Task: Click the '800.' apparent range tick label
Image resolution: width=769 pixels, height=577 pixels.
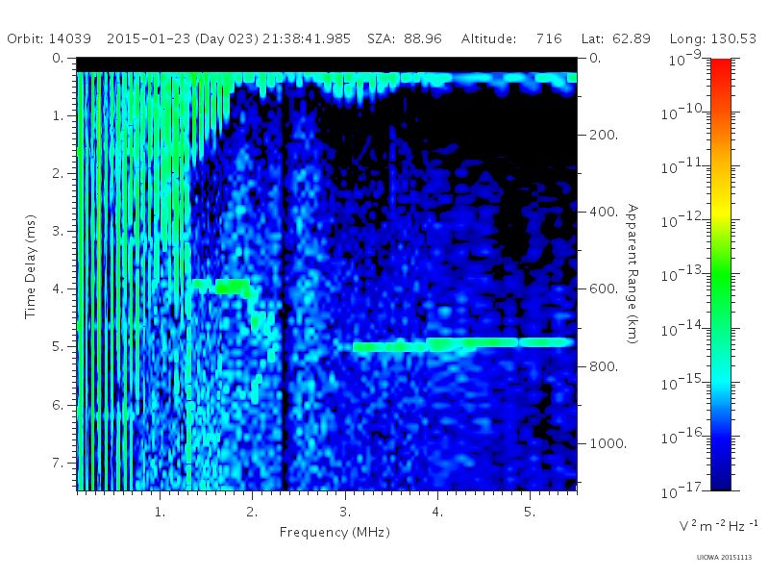Action: pos(604,366)
